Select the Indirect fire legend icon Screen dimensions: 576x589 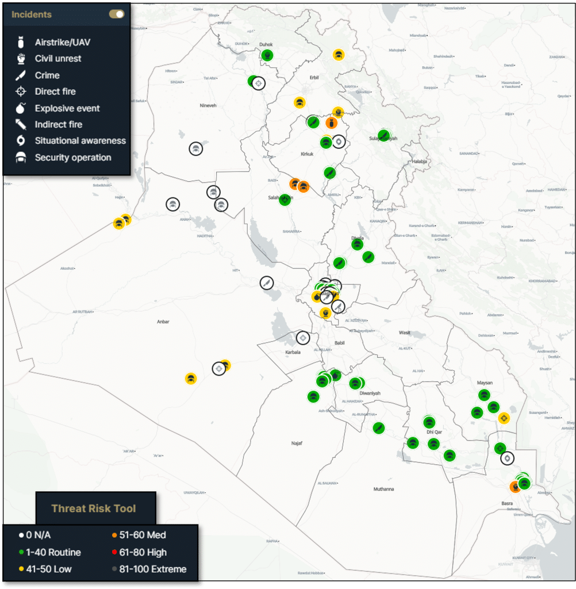coord(21,124)
